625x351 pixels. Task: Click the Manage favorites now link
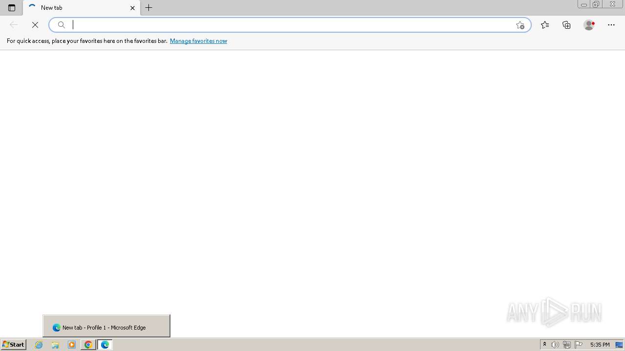coord(198,41)
